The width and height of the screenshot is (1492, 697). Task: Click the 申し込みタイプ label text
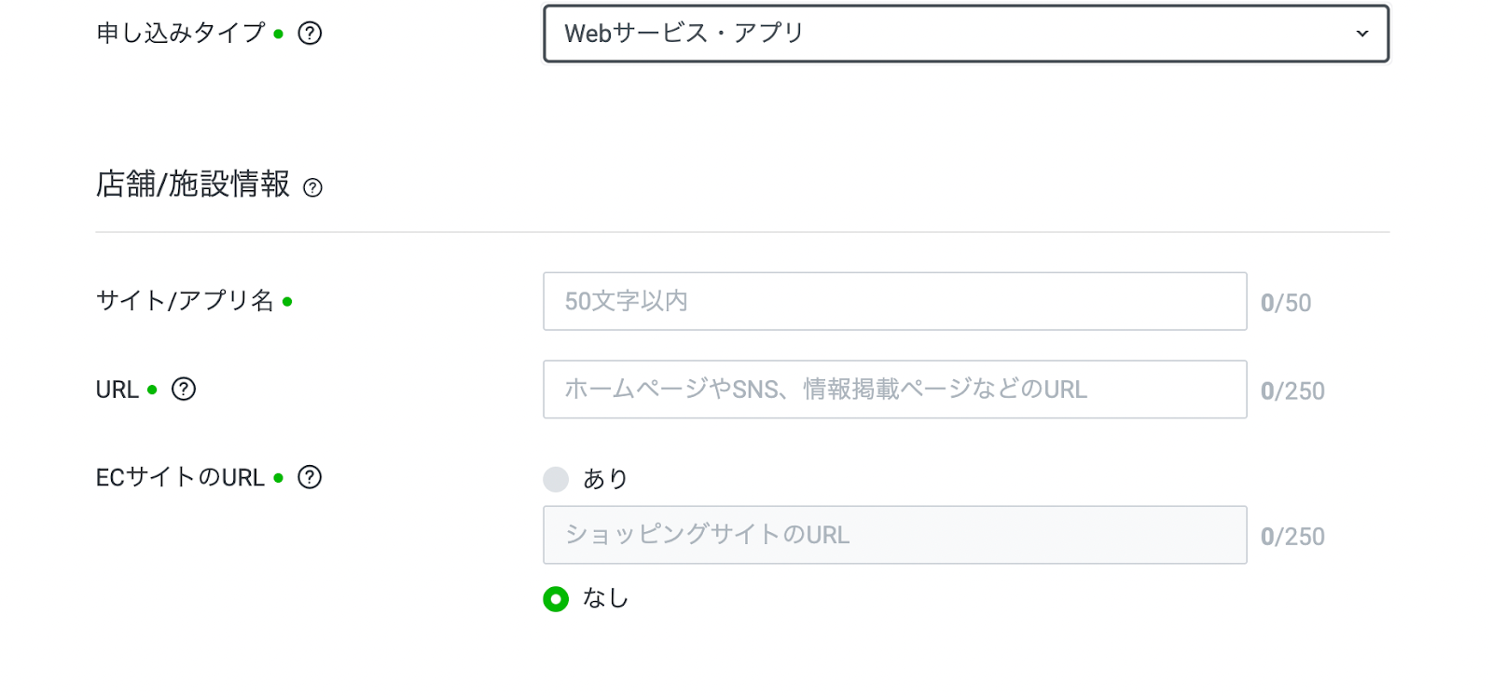(x=181, y=34)
